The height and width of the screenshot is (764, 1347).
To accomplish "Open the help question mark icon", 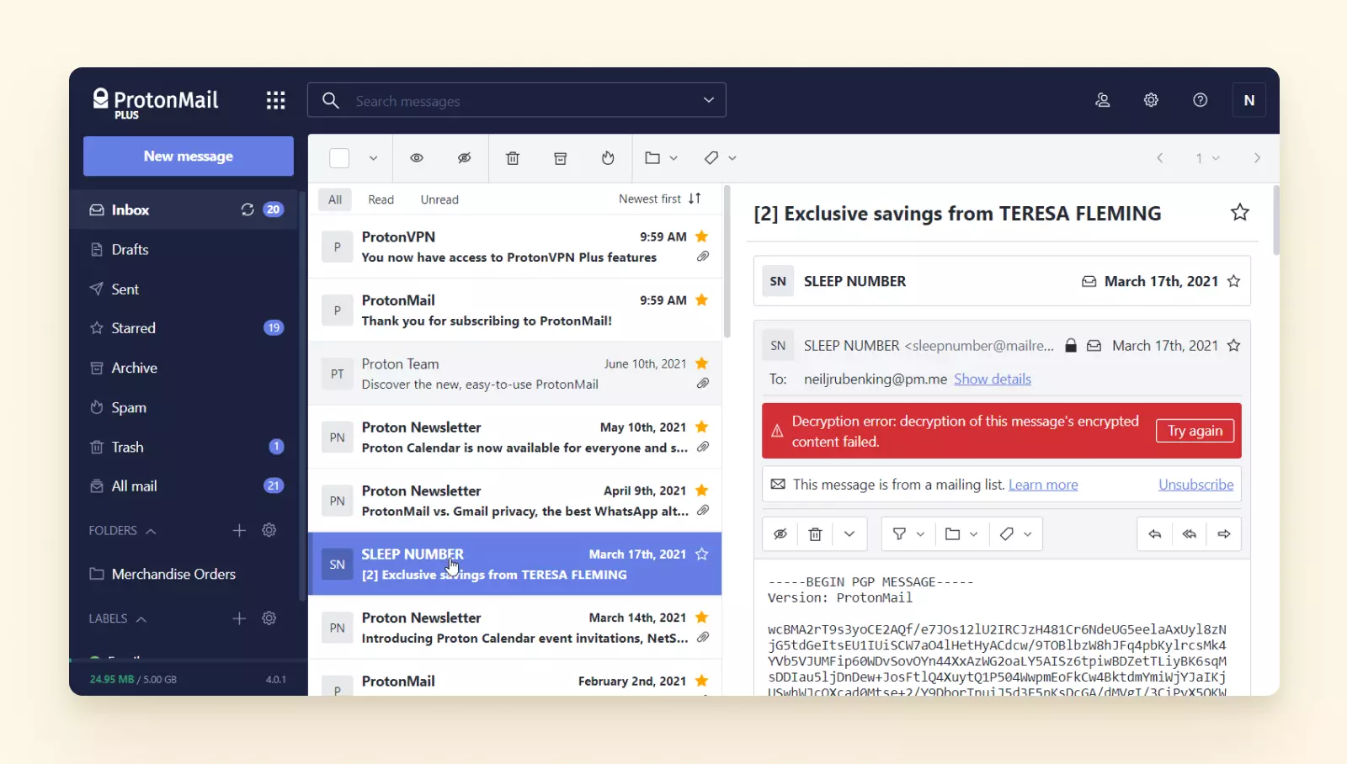I will coord(1201,100).
